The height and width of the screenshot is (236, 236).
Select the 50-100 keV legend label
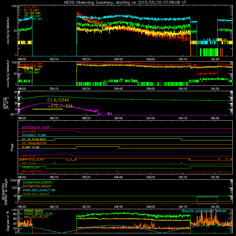(33, 19)
